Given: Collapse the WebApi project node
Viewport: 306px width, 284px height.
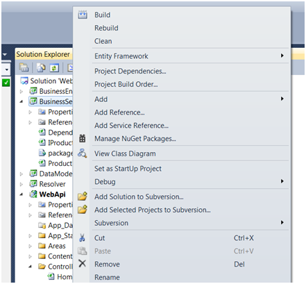Looking at the screenshot, I should point(22,194).
